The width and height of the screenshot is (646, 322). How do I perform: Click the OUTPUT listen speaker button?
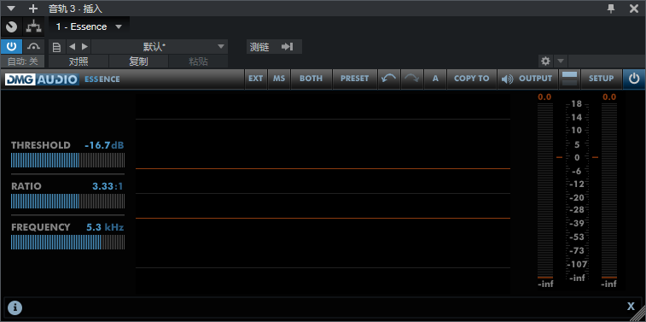[x=527, y=79]
